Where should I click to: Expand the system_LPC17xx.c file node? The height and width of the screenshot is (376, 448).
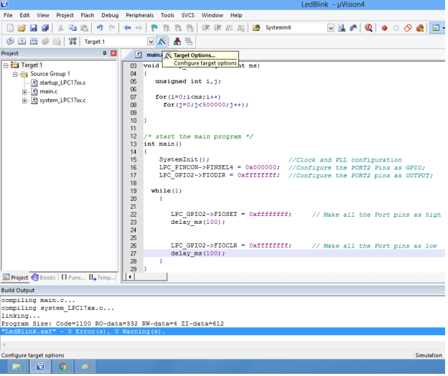coord(25,100)
